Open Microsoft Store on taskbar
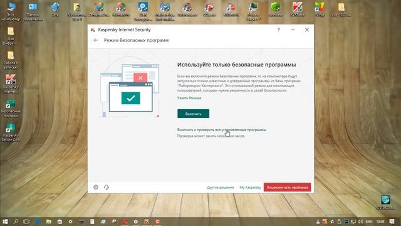The image size is (401, 226). 60,222
